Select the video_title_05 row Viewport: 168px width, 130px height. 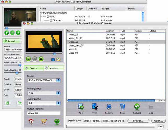(x=116, y=45)
